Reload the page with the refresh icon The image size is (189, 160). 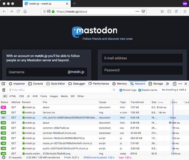(18, 11)
